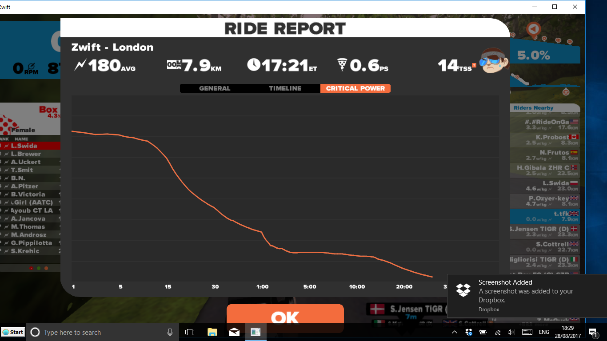
Task: Click the elapsed time clock icon
Action: 254,65
